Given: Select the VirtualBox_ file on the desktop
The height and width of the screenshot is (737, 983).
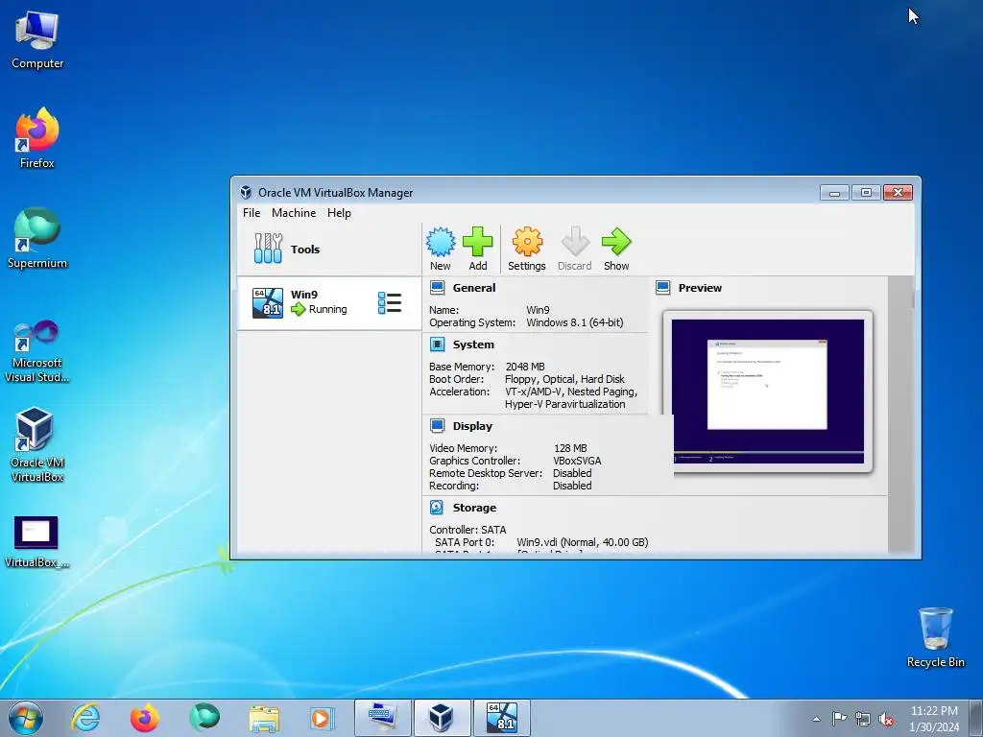Looking at the screenshot, I should 37,542.
